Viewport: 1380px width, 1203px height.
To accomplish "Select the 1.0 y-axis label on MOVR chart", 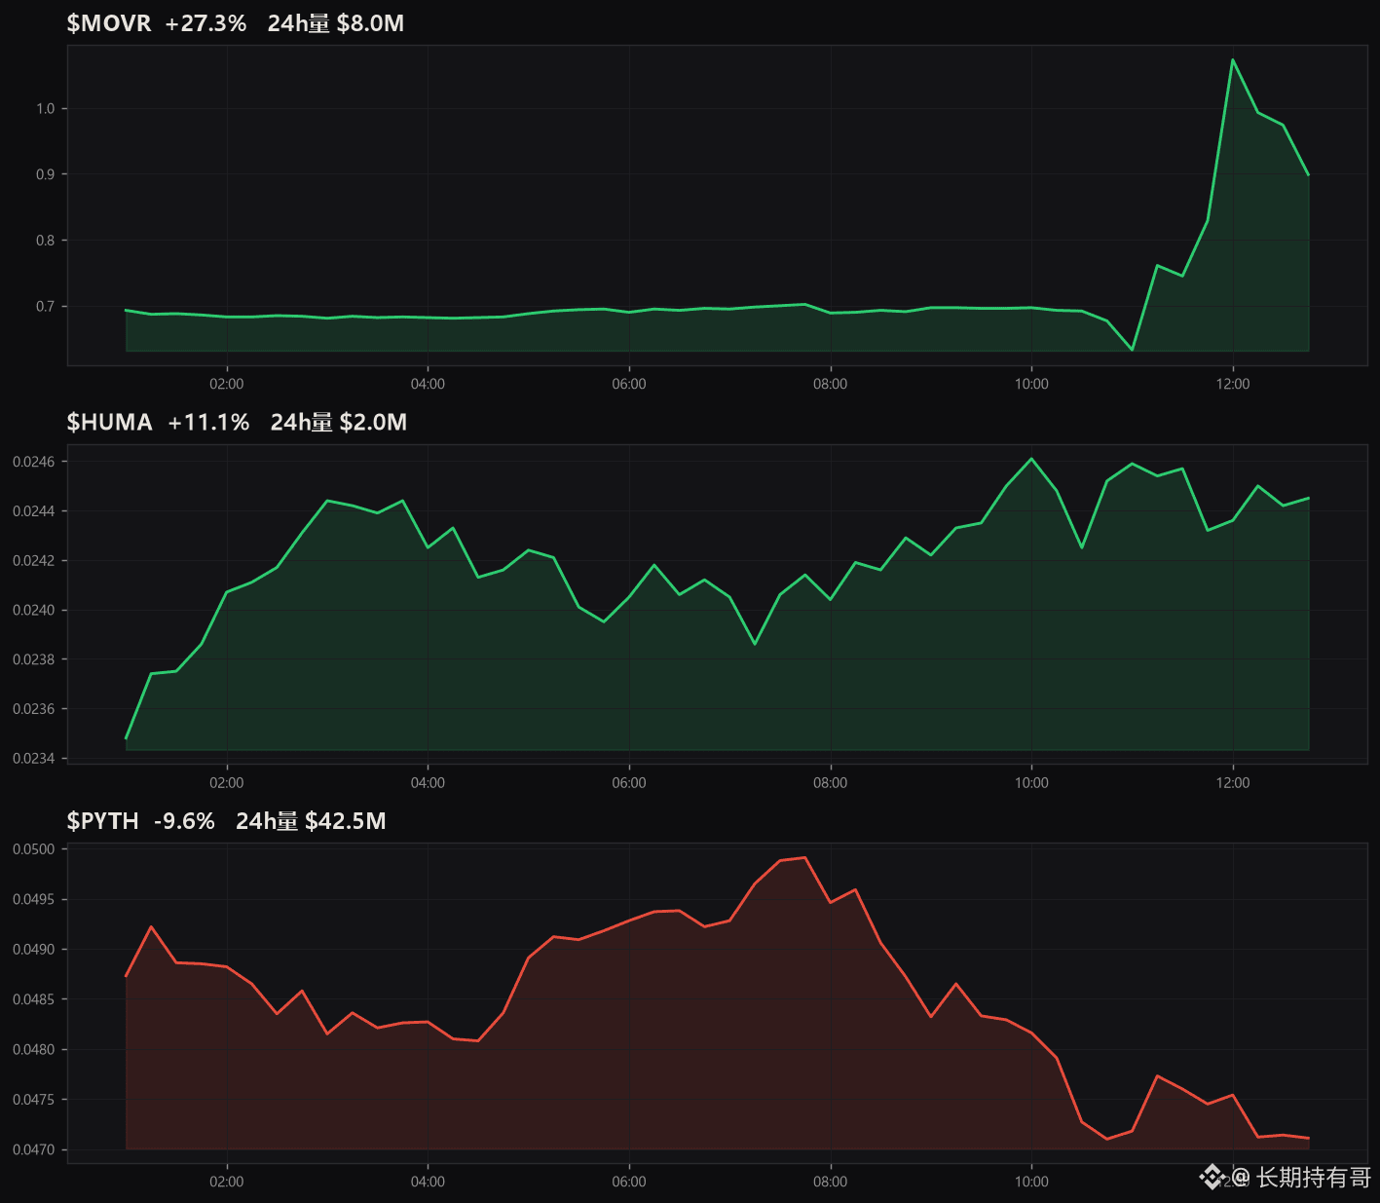I will click(45, 109).
